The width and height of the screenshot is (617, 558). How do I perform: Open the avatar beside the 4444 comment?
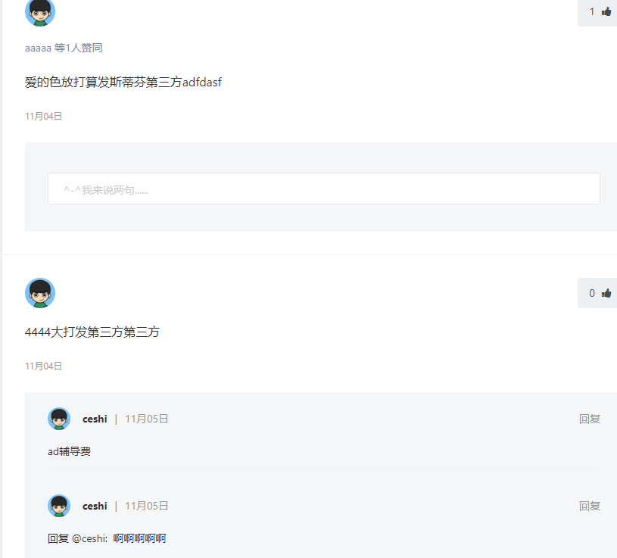pyautogui.click(x=40, y=293)
